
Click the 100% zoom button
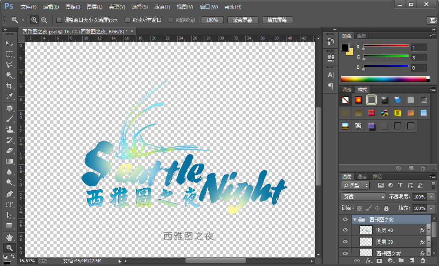point(212,20)
